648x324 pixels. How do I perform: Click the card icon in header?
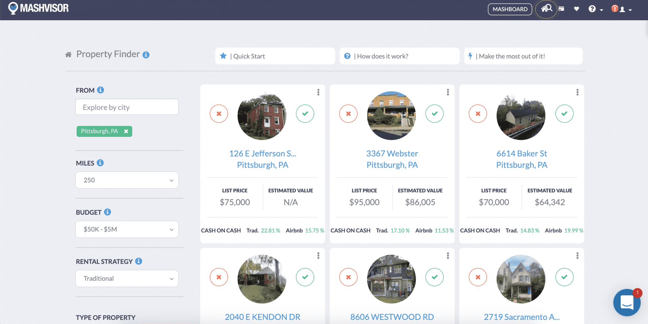[x=561, y=9]
